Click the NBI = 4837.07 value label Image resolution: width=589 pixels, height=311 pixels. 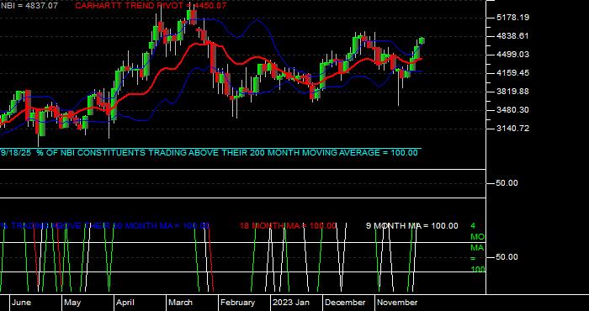point(29,6)
